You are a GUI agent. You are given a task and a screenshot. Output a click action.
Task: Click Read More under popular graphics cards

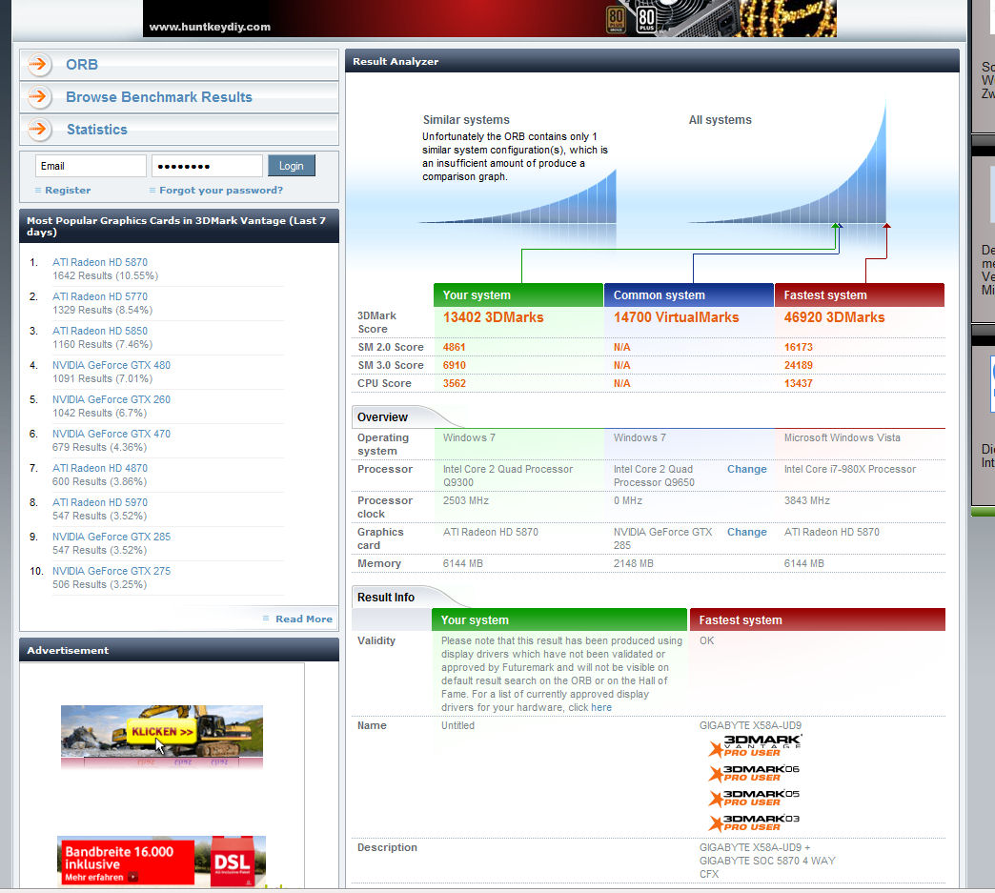(303, 619)
